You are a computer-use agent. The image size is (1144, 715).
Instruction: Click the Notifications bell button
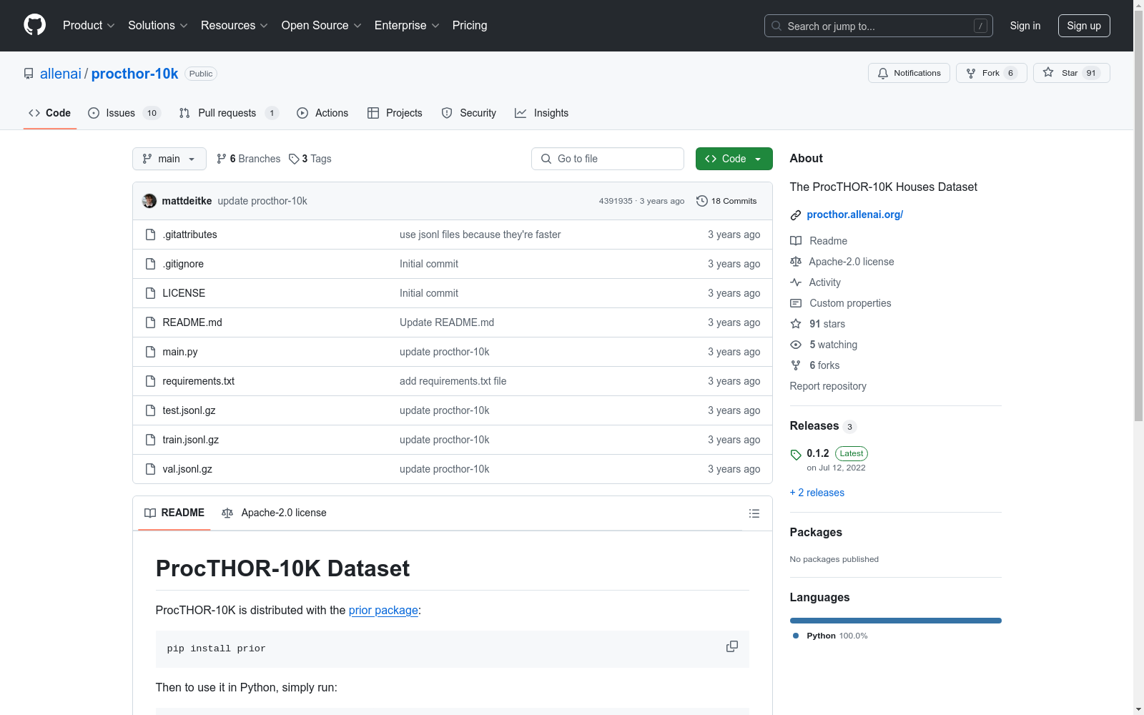click(x=909, y=73)
